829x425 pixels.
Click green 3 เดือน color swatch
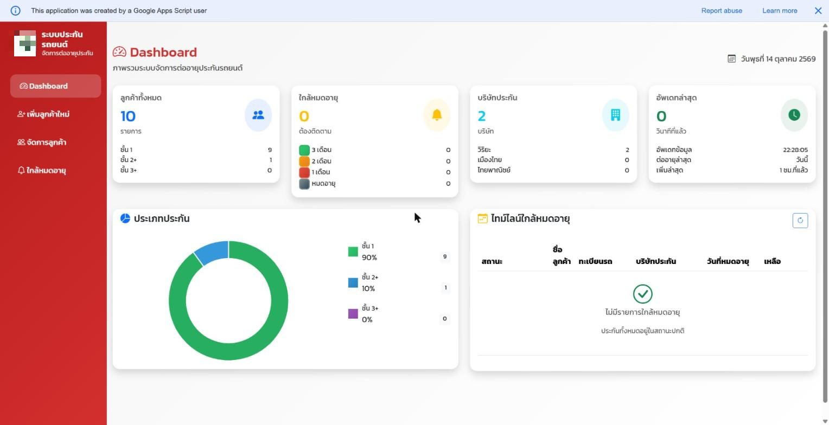[x=304, y=150]
